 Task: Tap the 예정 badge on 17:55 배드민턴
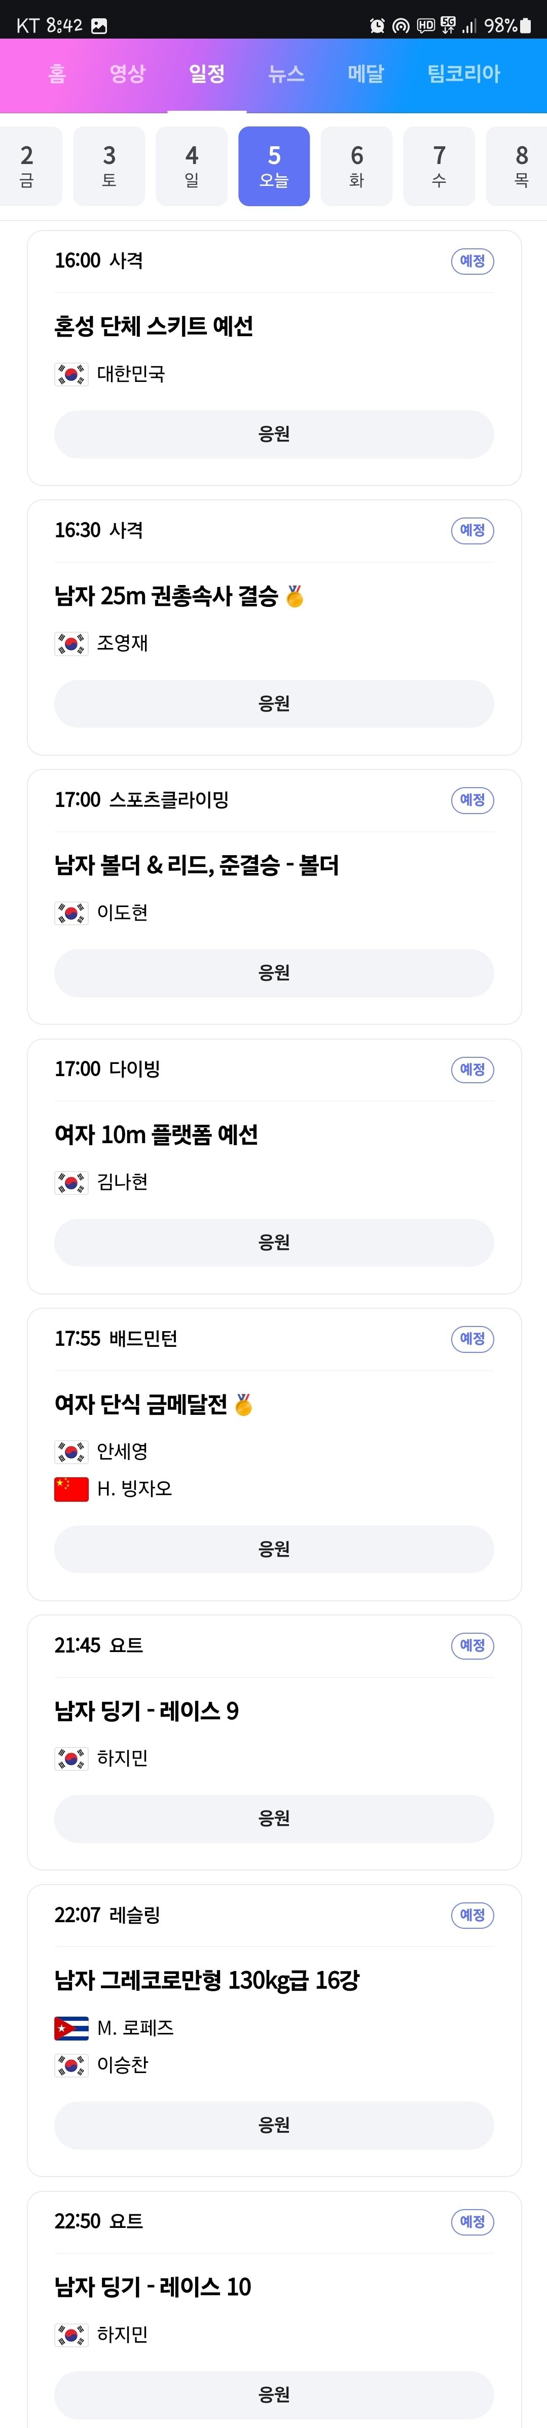pos(472,1338)
